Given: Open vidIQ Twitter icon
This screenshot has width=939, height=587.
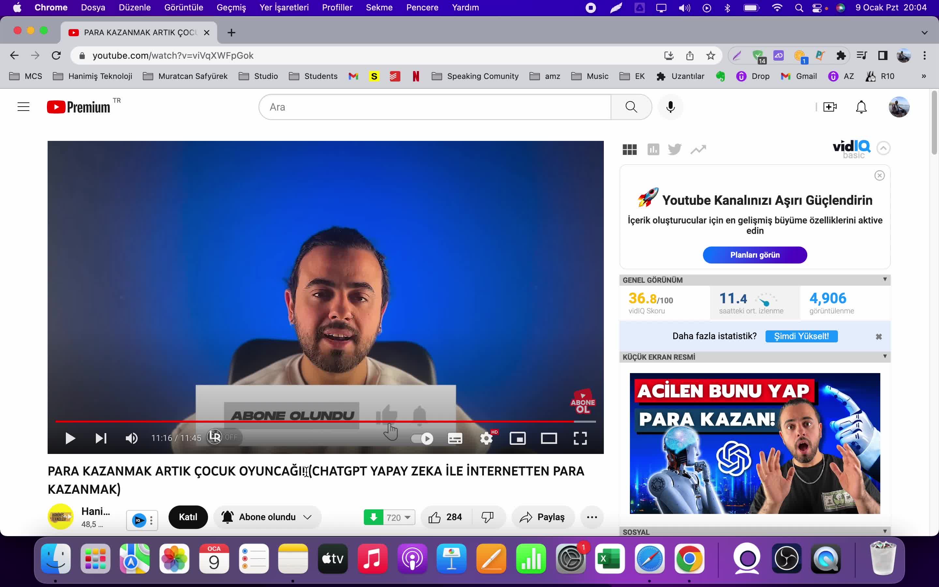Looking at the screenshot, I should [x=675, y=149].
